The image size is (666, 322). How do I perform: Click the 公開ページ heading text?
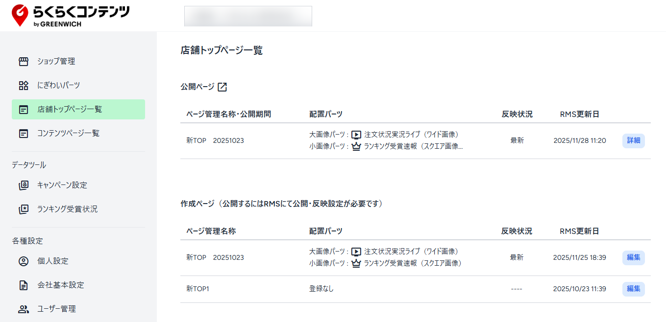pyautogui.click(x=197, y=87)
